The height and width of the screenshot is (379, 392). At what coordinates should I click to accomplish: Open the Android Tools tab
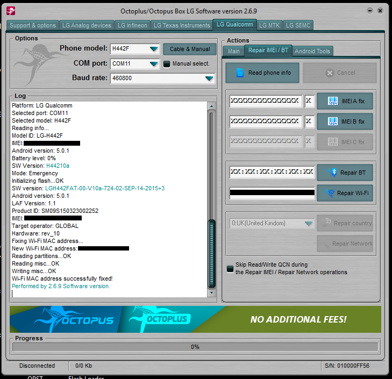pyautogui.click(x=312, y=51)
